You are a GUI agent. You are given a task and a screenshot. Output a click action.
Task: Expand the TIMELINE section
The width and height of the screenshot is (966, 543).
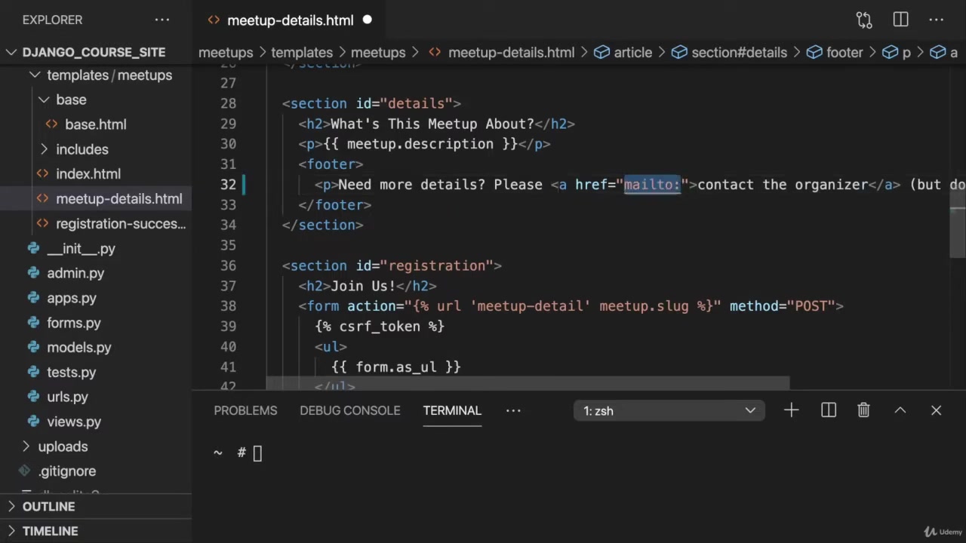(x=12, y=531)
